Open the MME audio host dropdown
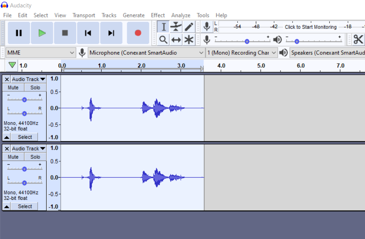The image size is (365, 239). pos(41,53)
